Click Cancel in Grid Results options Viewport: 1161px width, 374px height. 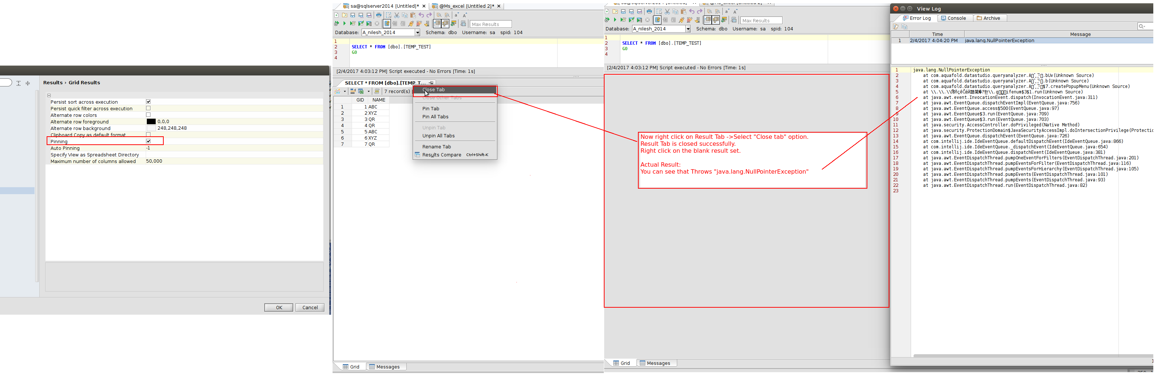[310, 307]
